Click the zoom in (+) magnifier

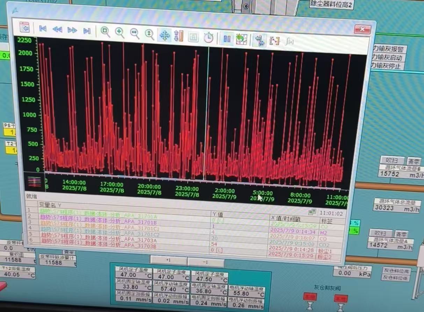click(120, 33)
